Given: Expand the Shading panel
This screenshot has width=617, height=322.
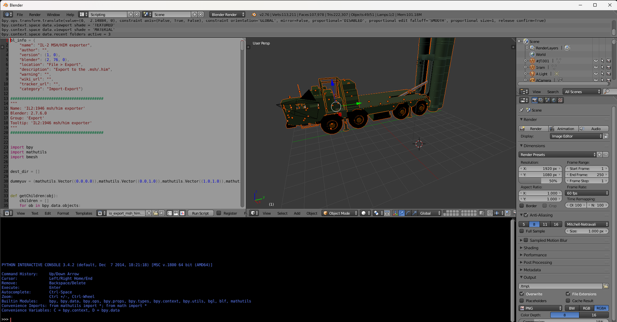Looking at the screenshot, I should 531,248.
